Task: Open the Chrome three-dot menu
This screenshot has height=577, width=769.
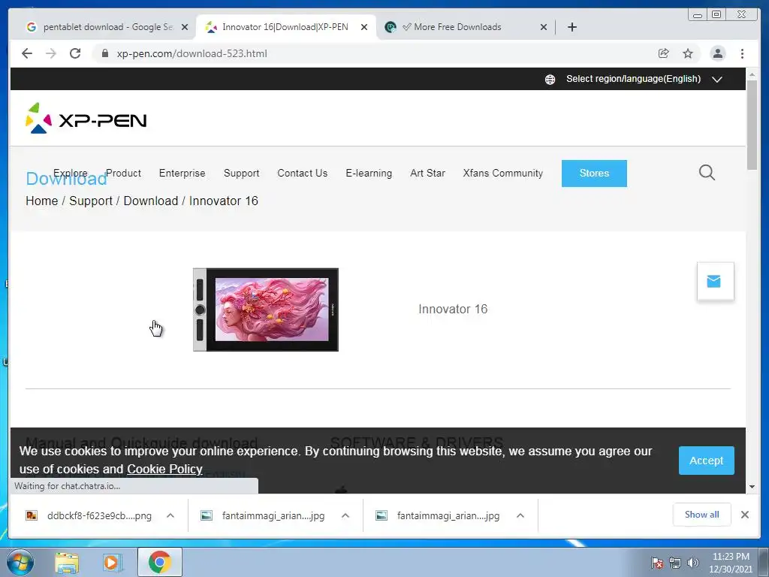Action: click(x=742, y=53)
